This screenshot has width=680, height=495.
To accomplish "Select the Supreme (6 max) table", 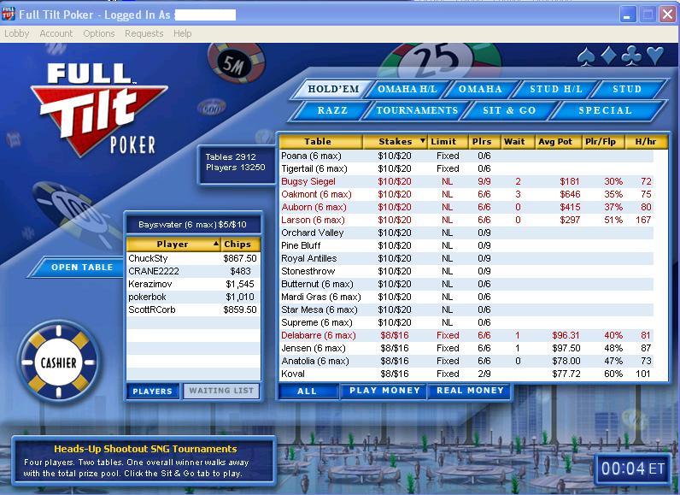I will tap(466, 322).
